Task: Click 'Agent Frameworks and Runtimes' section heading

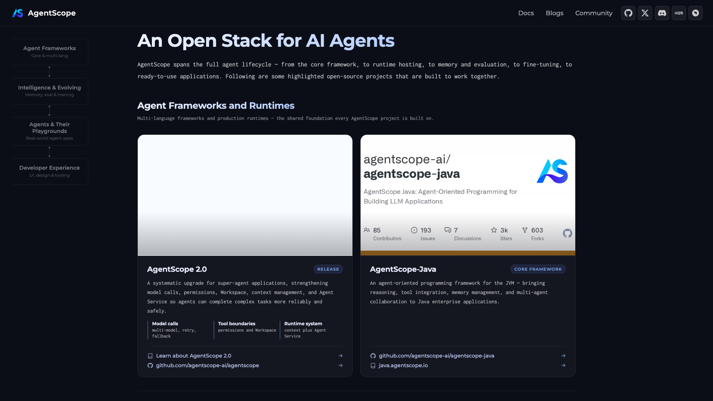Action: point(216,106)
